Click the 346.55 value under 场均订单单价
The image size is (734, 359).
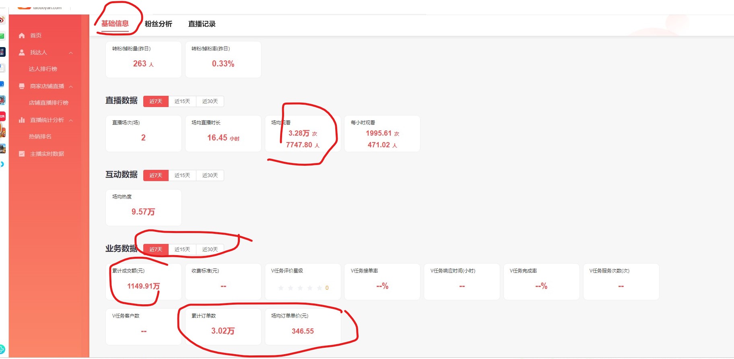[303, 331]
